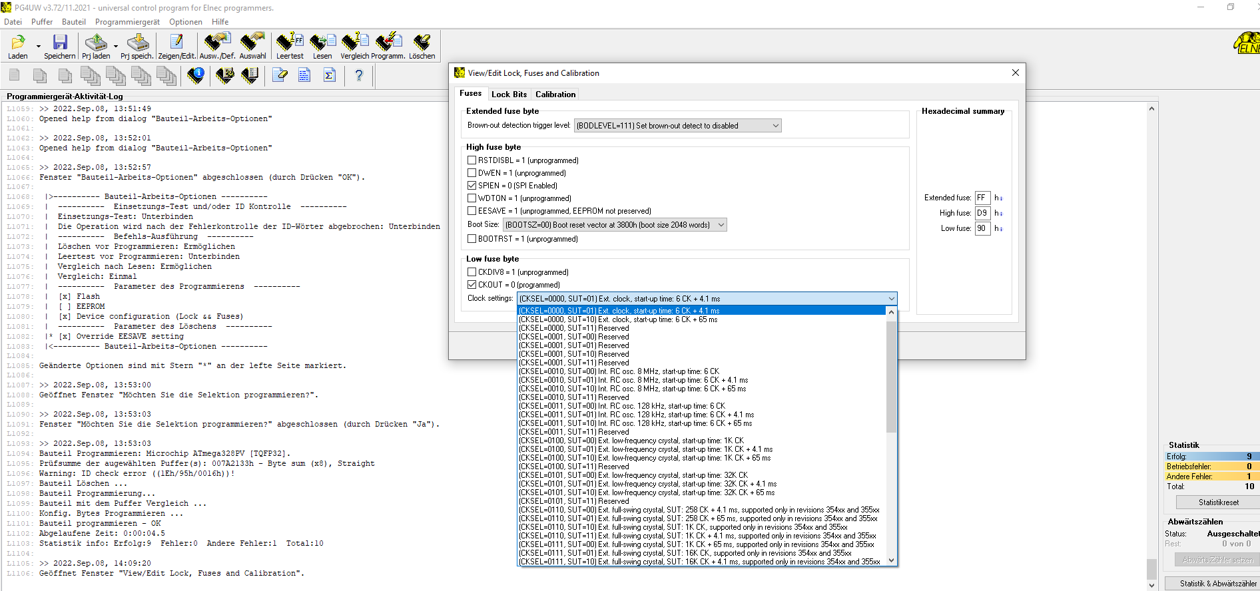
Task: Click the Speichern (save) floppy icon
Action: [60, 43]
